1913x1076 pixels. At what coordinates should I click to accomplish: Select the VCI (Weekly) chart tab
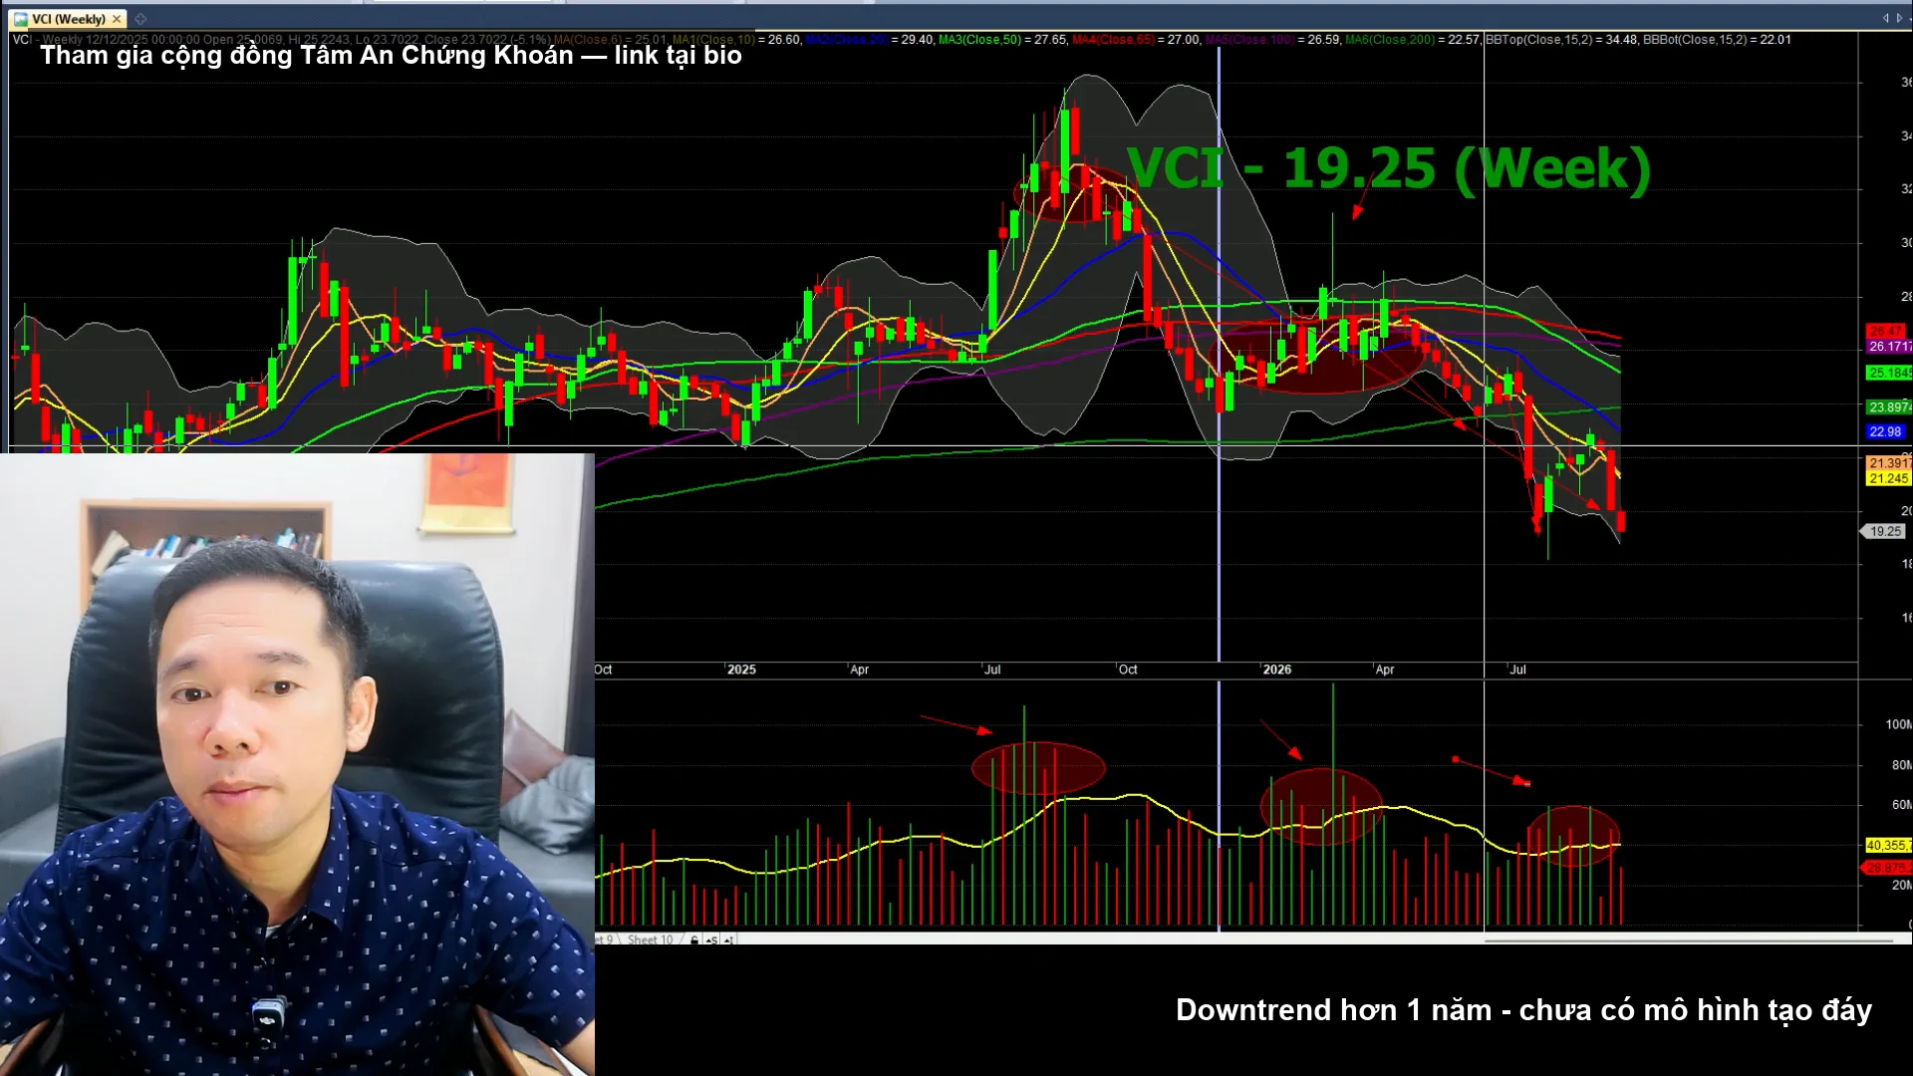pyautogui.click(x=67, y=19)
